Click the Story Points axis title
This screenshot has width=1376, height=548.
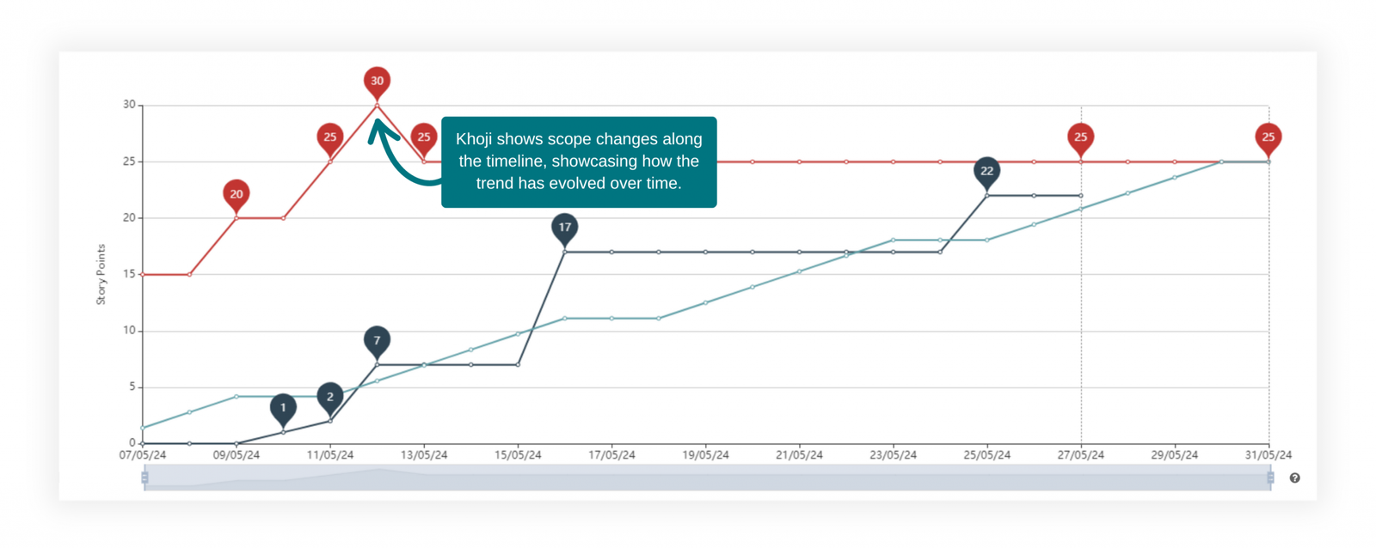coord(101,274)
